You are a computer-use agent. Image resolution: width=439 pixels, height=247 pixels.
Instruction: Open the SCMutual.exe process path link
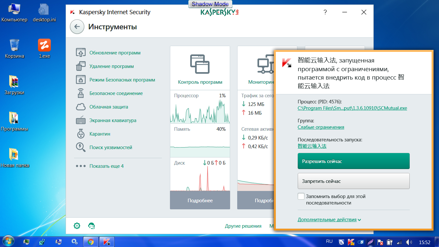tap(352, 108)
